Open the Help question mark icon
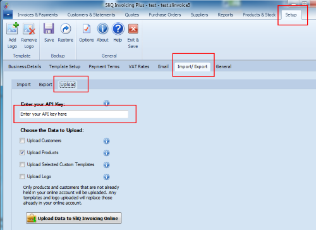 click(x=118, y=28)
